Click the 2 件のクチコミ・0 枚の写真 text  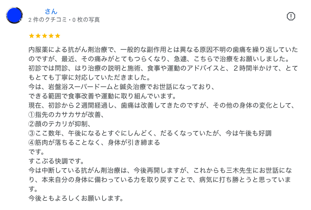pyautogui.click(x=64, y=20)
